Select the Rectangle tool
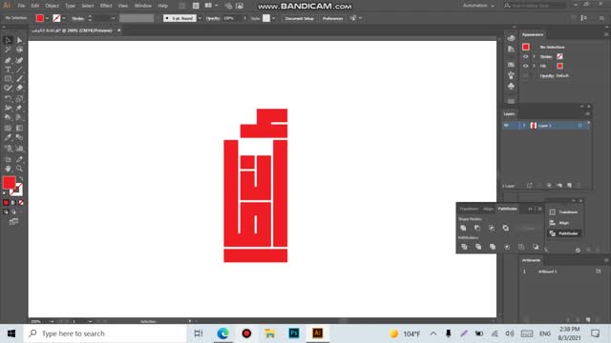 coord(8,78)
